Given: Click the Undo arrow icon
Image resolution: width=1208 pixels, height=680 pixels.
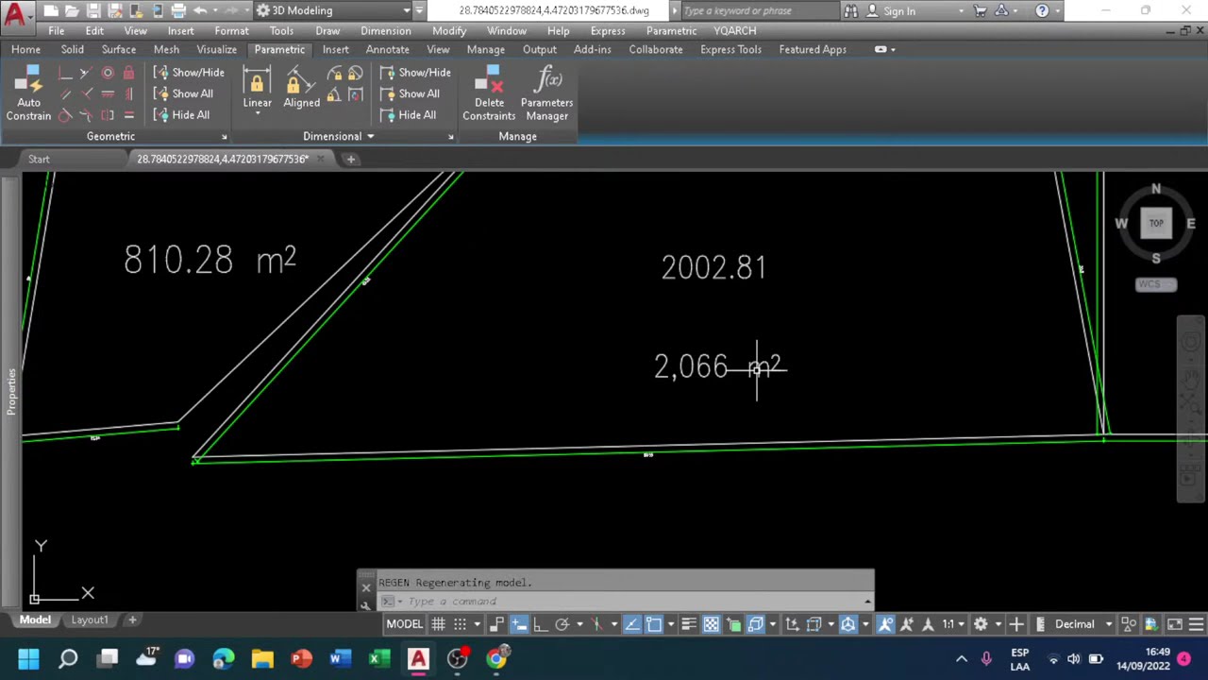Looking at the screenshot, I should click(200, 10).
